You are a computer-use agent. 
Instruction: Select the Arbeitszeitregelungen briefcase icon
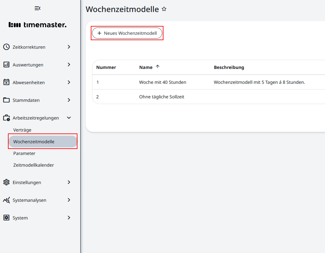[x=6, y=118]
